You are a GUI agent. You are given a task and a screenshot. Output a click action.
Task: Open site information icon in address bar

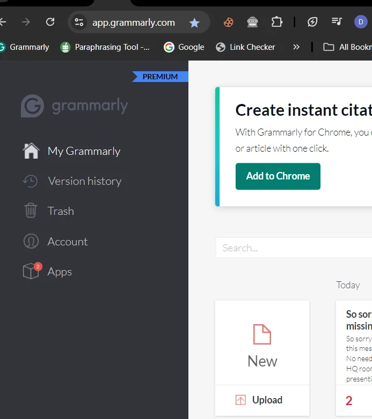79,22
